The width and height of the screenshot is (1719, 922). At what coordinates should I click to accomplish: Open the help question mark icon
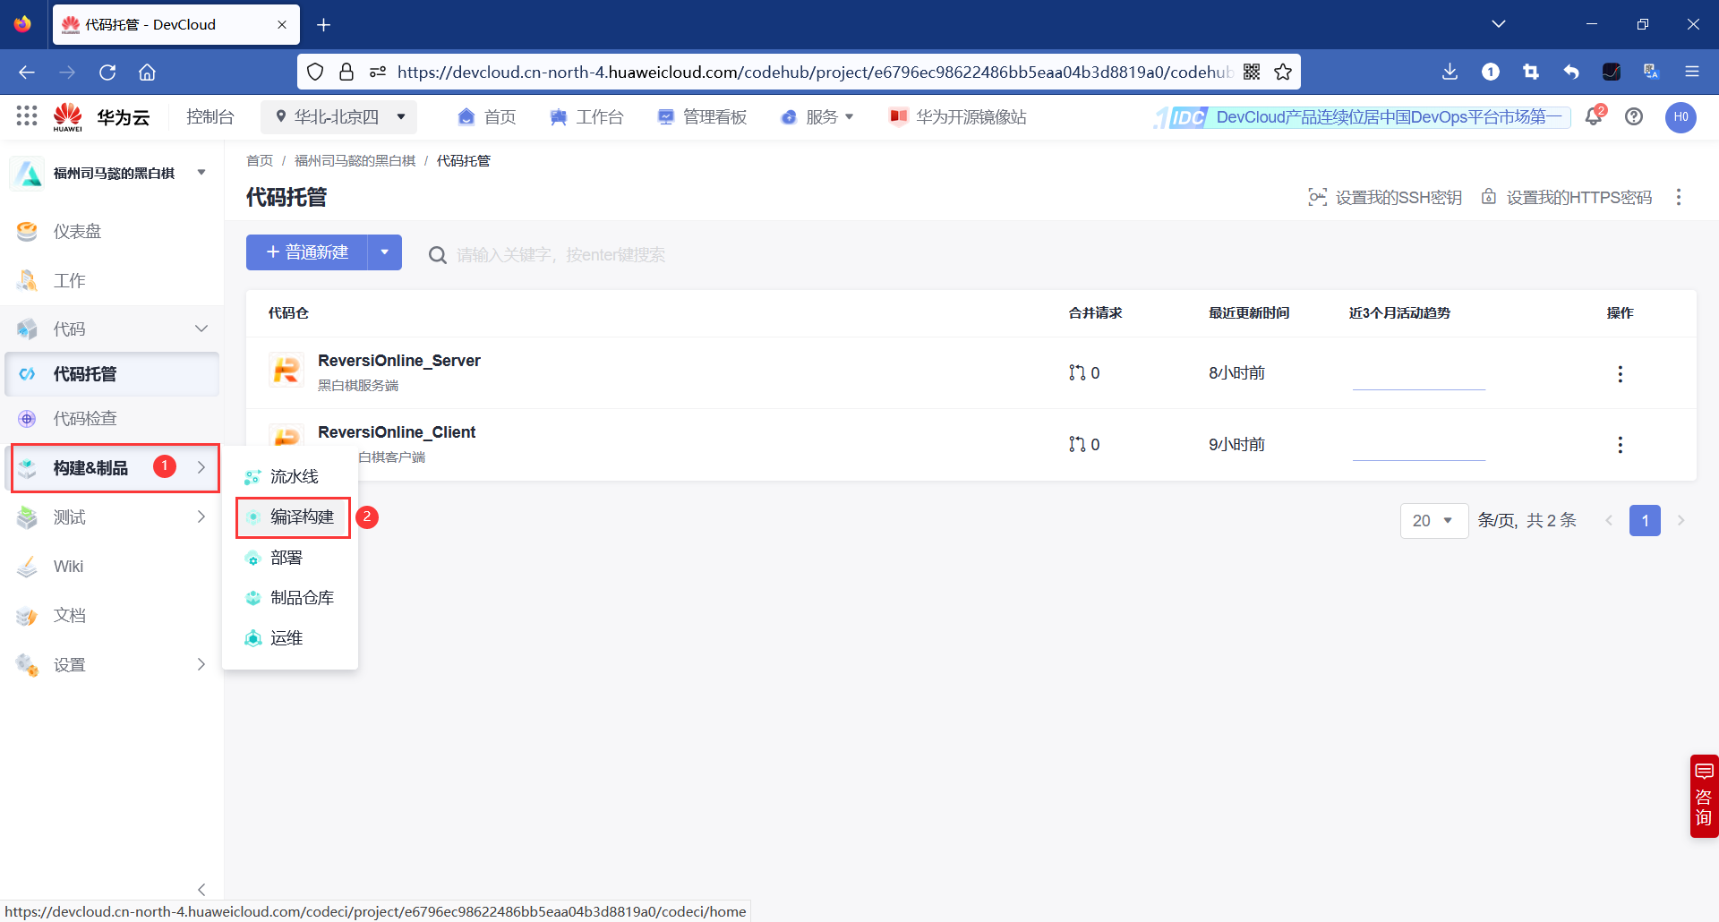click(1634, 116)
